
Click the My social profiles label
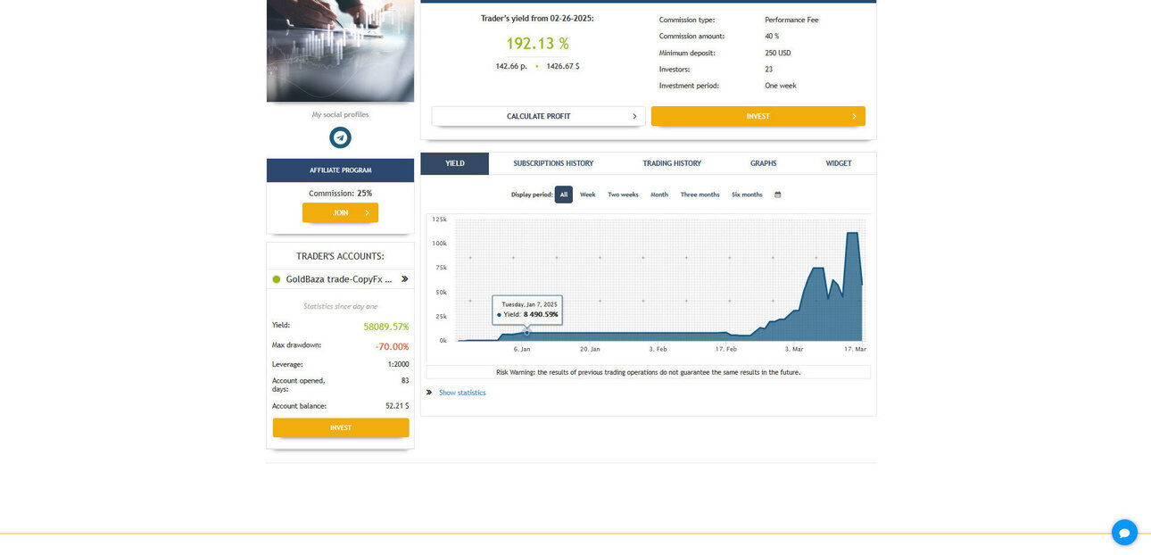pyautogui.click(x=340, y=114)
